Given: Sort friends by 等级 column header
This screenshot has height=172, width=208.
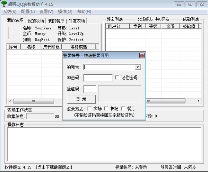Looking at the screenshot, I should (x=153, y=26).
